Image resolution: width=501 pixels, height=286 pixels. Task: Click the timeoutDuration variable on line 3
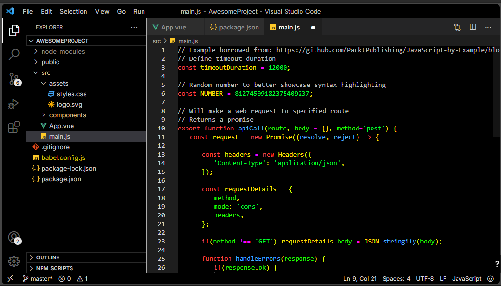(229, 68)
